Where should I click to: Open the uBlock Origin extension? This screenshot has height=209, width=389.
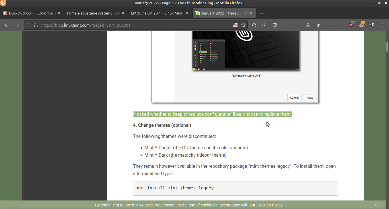pos(351,25)
